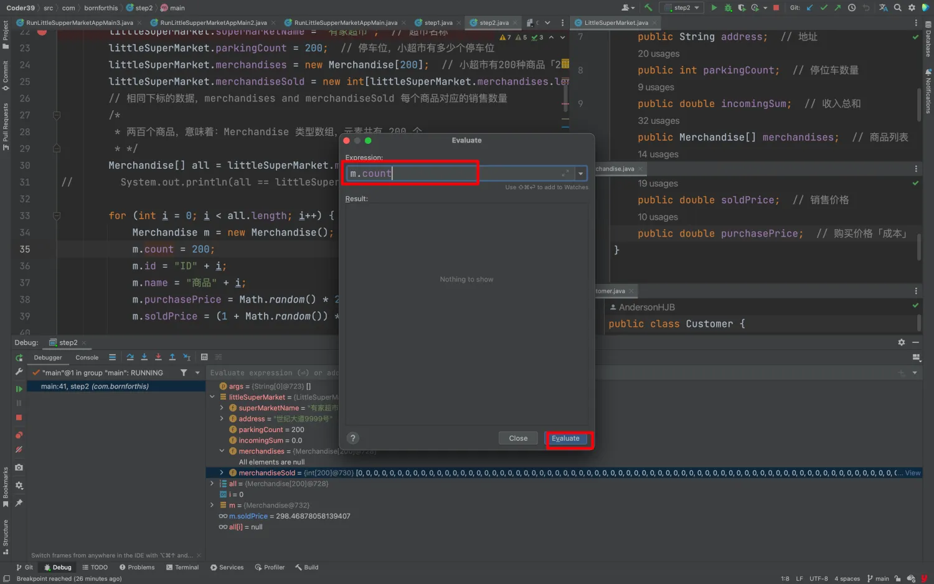The image size is (934, 584).
Task: Click Git push arrow icon
Action: click(x=837, y=7)
